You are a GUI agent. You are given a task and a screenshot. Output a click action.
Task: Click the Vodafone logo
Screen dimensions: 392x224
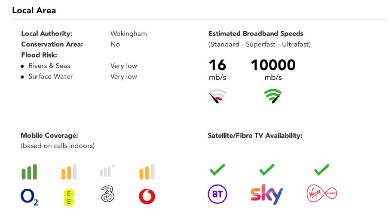point(147,196)
